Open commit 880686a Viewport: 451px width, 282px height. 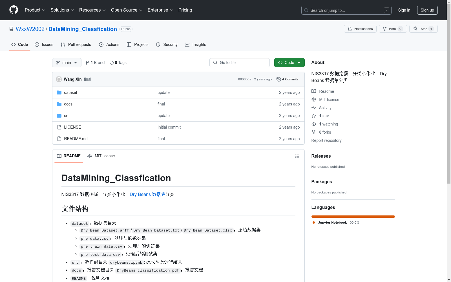[x=245, y=79]
